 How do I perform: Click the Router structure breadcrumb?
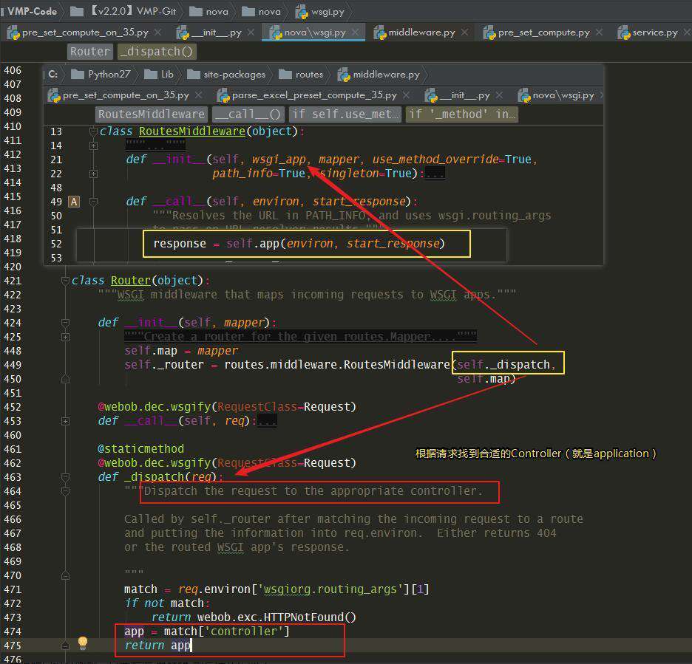(90, 52)
